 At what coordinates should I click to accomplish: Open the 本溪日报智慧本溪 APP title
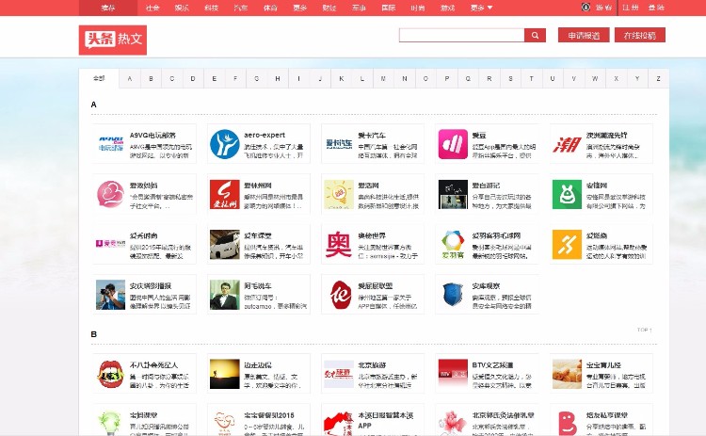[385, 420]
